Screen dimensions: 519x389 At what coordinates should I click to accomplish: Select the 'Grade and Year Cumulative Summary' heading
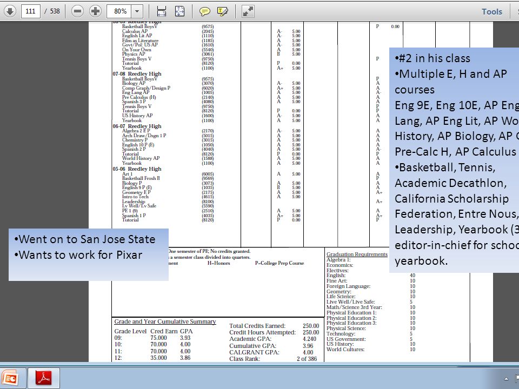(165, 321)
